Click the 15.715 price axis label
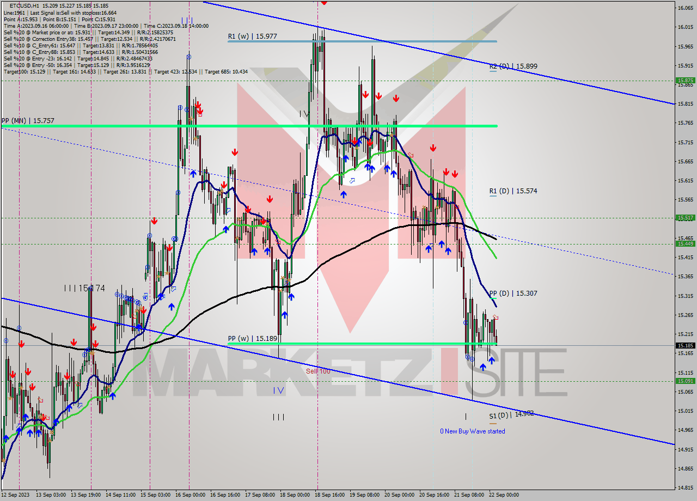Viewport: 697px width, 501px height. (x=685, y=142)
